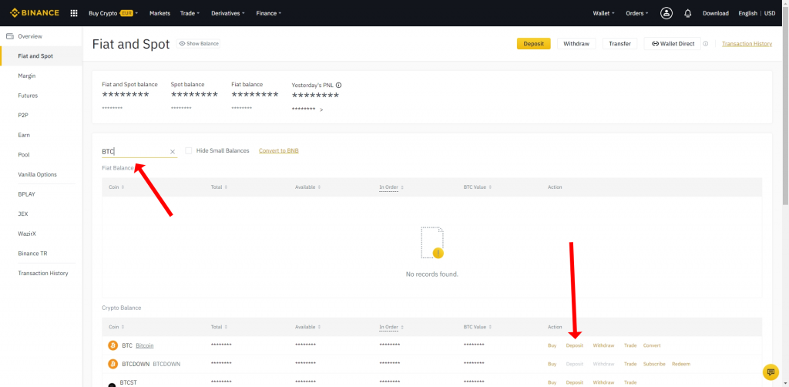Viewport: 789px width, 387px height.
Task: Sort Fiat Balance table by Coin
Action: coord(116,187)
